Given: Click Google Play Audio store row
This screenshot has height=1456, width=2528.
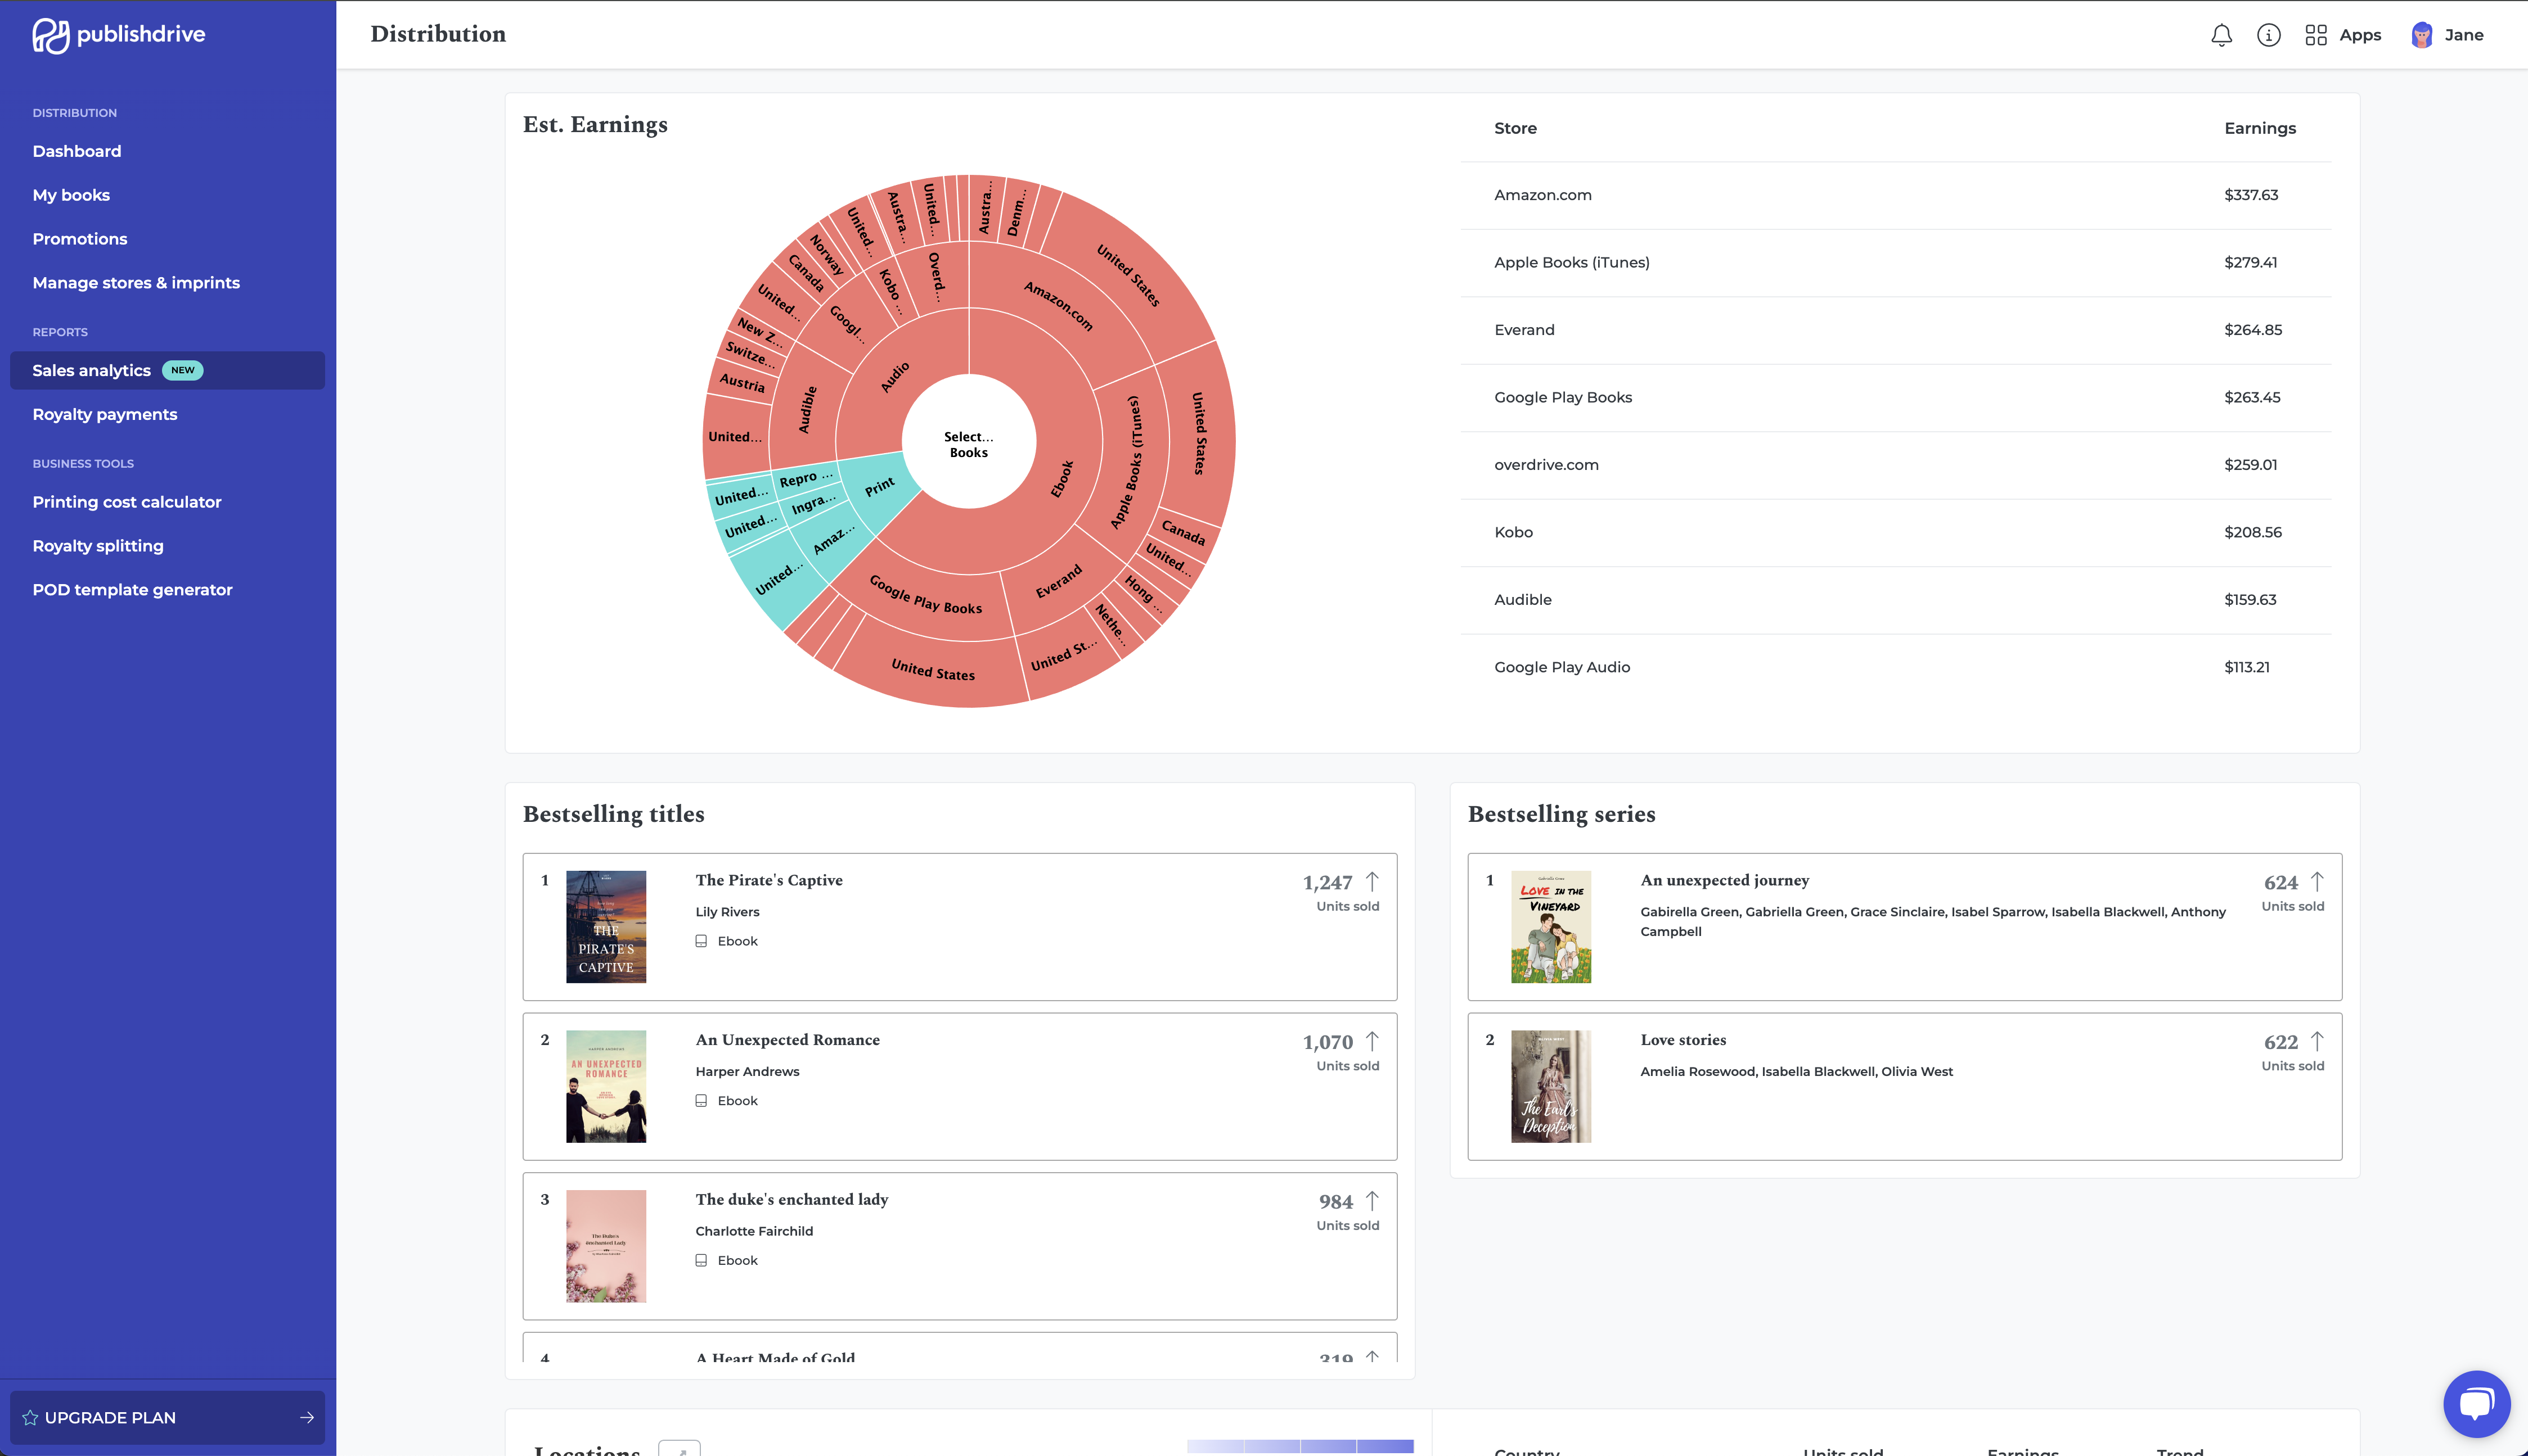Looking at the screenshot, I should [1895, 667].
